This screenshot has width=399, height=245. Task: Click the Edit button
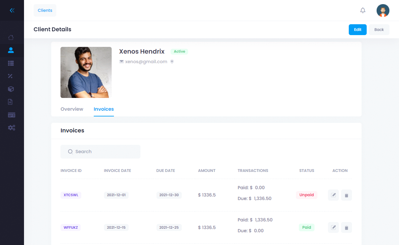[x=357, y=29]
